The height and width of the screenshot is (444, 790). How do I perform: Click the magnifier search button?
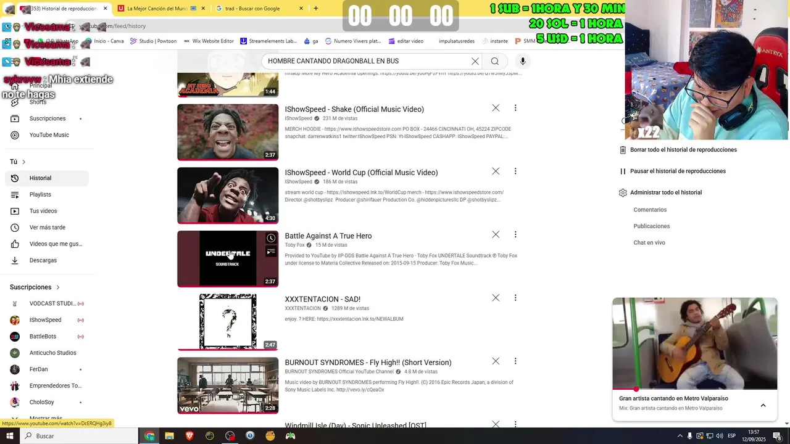(495, 61)
